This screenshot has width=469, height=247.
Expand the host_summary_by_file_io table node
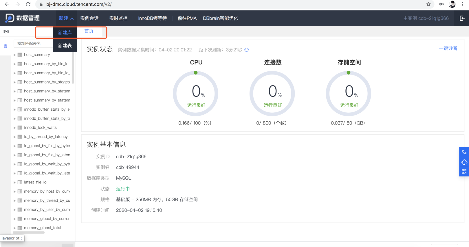14,64
